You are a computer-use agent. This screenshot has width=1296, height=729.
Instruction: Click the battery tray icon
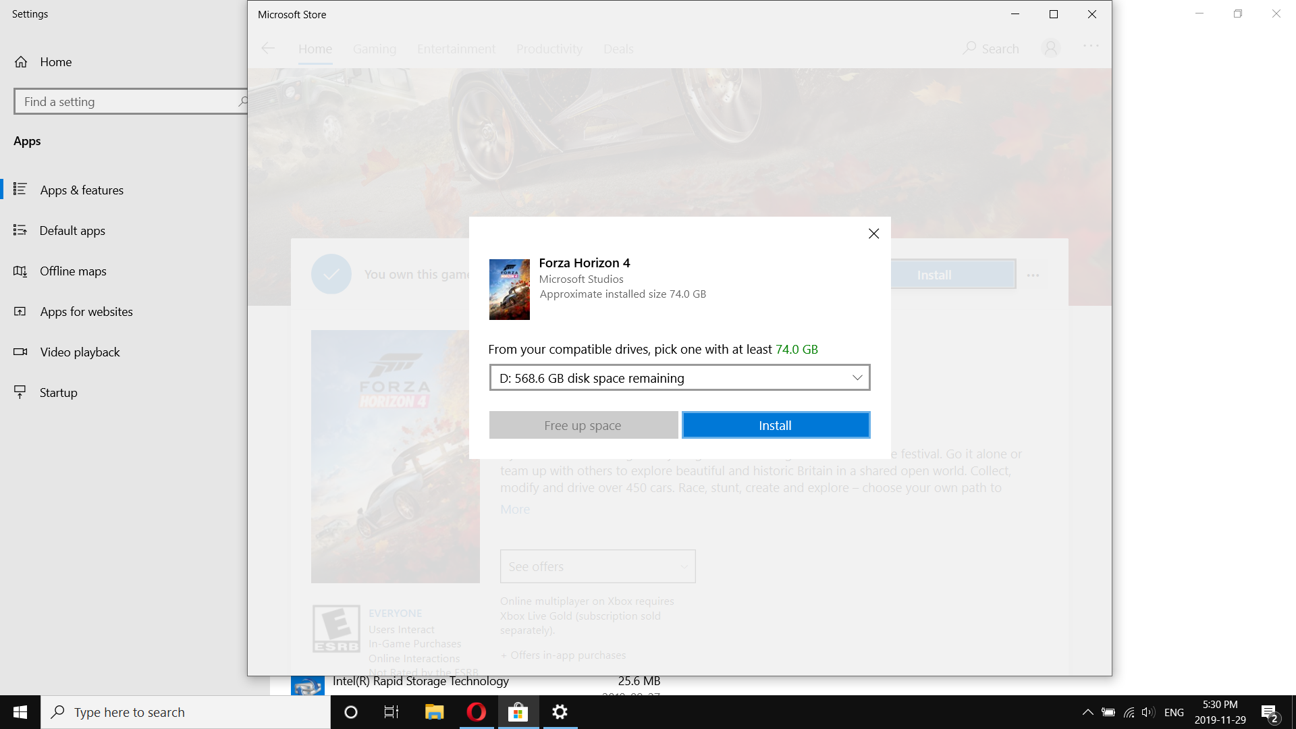(x=1108, y=712)
